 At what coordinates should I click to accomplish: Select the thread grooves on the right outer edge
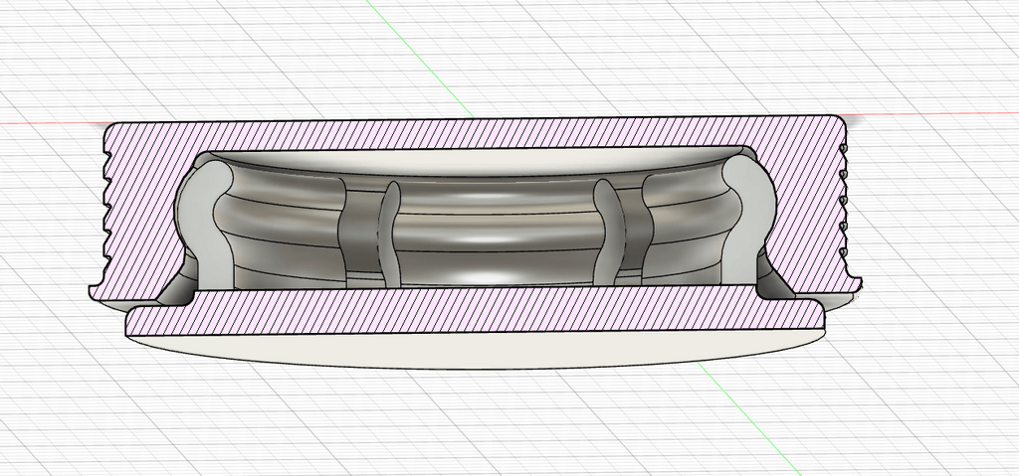[x=845, y=209]
